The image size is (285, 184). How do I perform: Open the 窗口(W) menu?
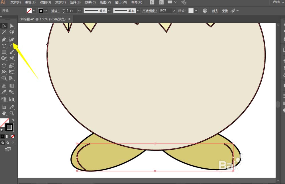tap(121, 2)
